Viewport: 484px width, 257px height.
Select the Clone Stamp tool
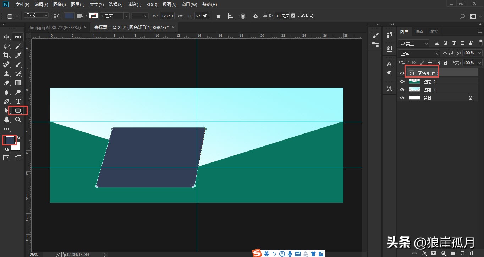coord(6,74)
